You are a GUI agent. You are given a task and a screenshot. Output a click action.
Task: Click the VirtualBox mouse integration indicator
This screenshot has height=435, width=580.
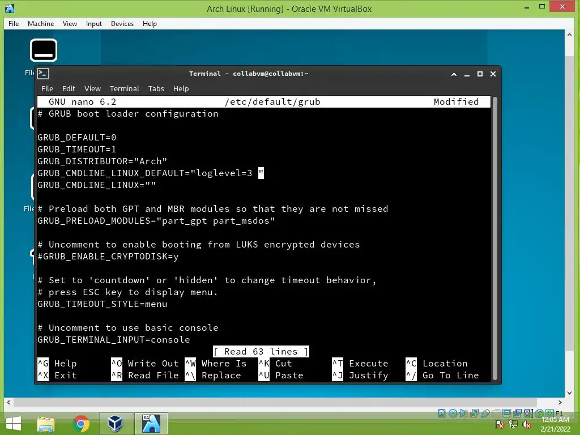tap(539, 413)
